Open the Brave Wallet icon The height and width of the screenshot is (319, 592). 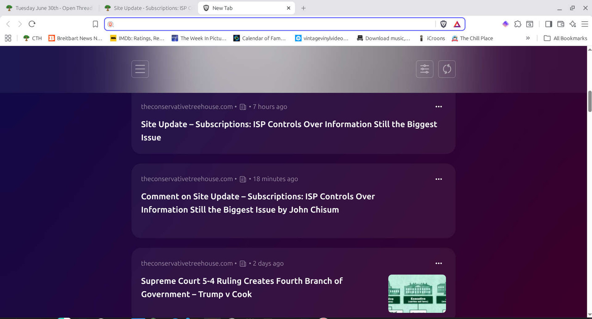click(x=561, y=24)
